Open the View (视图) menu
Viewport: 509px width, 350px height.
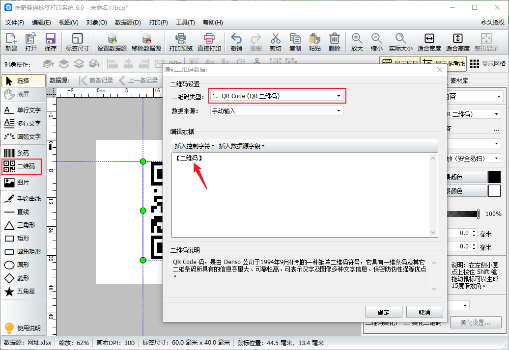pos(68,23)
